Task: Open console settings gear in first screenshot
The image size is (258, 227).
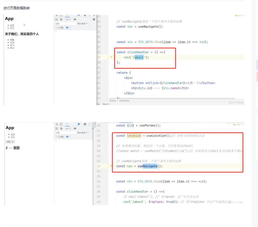Action: click(x=94, y=20)
